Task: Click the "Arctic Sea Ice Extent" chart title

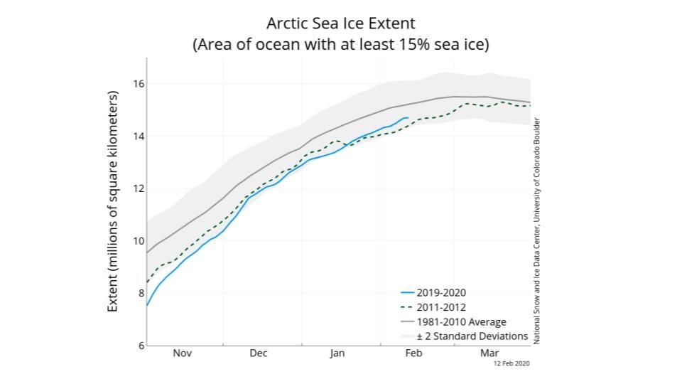Action: pyautogui.click(x=341, y=23)
